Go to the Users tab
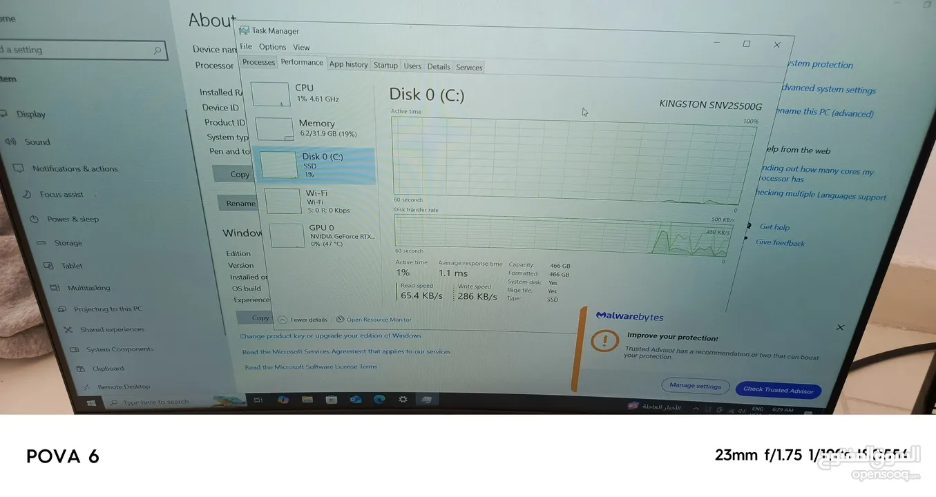 pyautogui.click(x=412, y=66)
